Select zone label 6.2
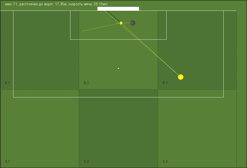The width and height of the screenshot is (247, 168). [x=86, y=83]
